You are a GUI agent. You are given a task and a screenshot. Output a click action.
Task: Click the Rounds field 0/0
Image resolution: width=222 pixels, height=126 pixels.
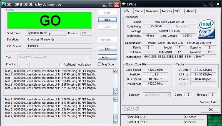86,33
